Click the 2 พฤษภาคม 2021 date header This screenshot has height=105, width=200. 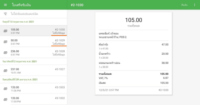[19, 61]
